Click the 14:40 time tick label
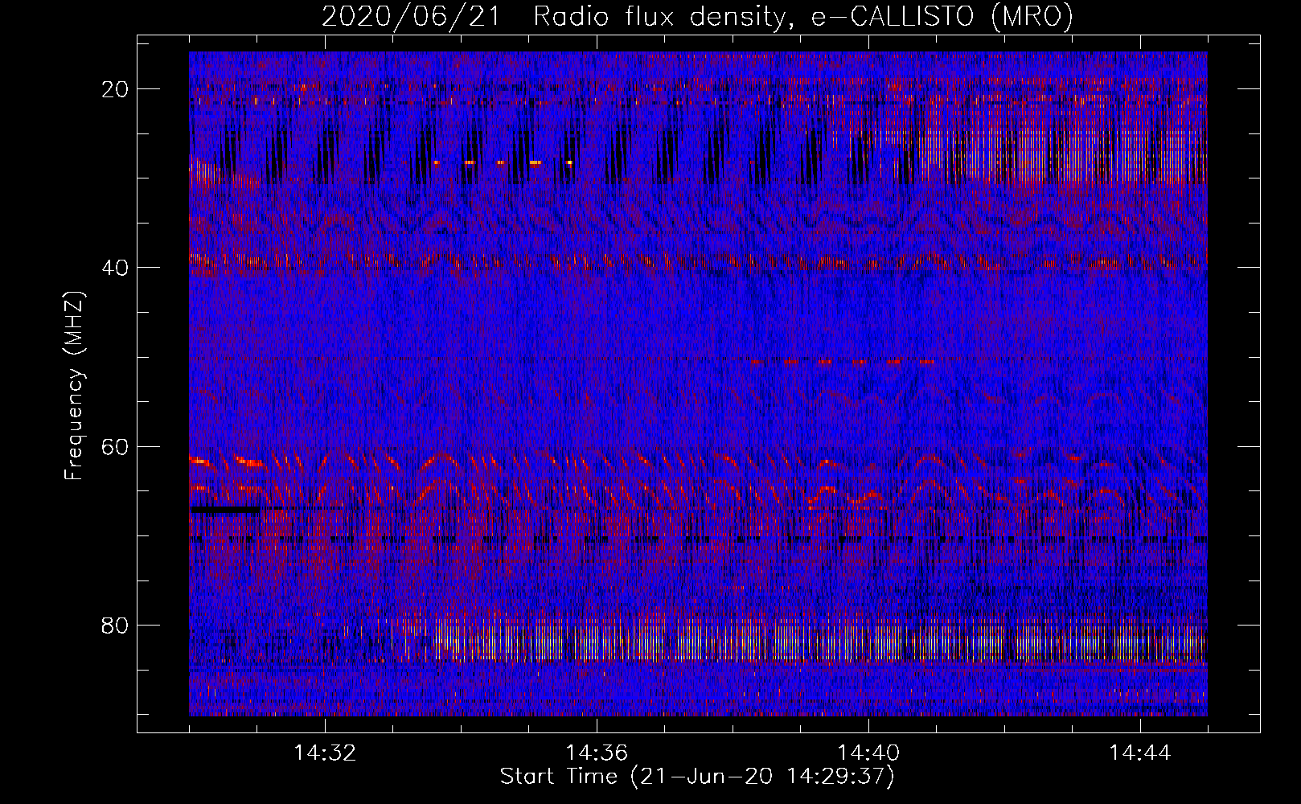 coord(868,753)
